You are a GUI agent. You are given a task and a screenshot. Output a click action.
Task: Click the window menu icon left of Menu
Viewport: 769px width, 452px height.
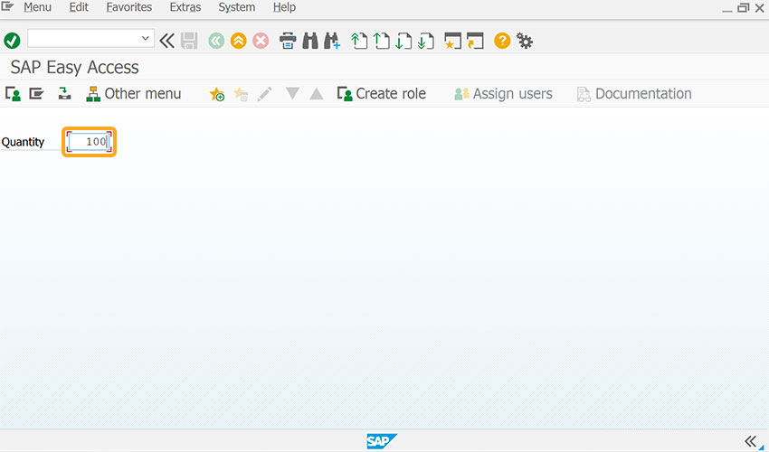click(7, 6)
